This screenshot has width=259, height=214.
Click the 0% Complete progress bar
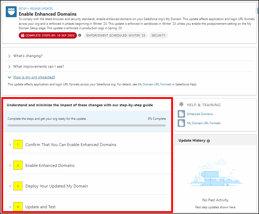87,125
